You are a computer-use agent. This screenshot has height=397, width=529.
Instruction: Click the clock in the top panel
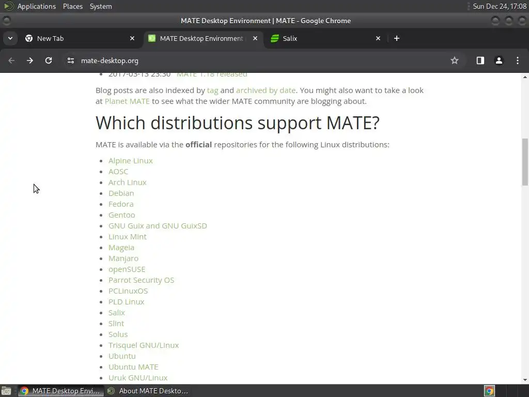pos(500,6)
